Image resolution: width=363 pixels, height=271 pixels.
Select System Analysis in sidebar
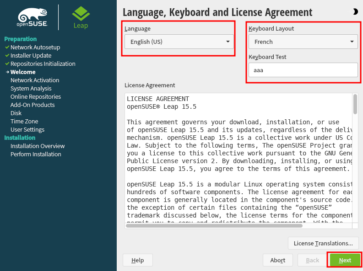pos(31,89)
